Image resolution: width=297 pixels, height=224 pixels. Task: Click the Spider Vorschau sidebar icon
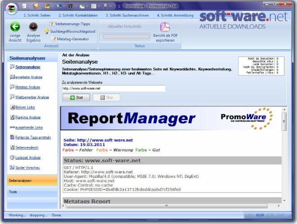[x=12, y=168]
